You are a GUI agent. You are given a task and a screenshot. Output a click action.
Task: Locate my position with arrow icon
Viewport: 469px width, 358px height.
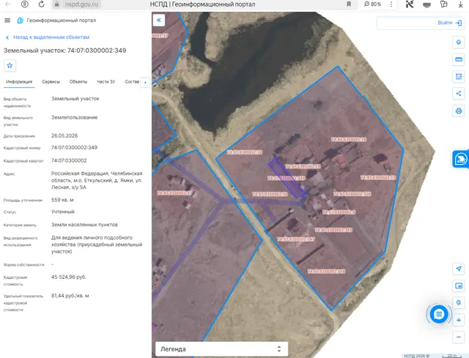coord(458,269)
